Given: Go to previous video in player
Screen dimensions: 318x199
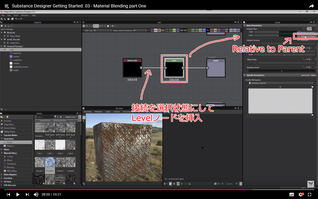Looking at the screenshot, I should (x=8, y=195).
